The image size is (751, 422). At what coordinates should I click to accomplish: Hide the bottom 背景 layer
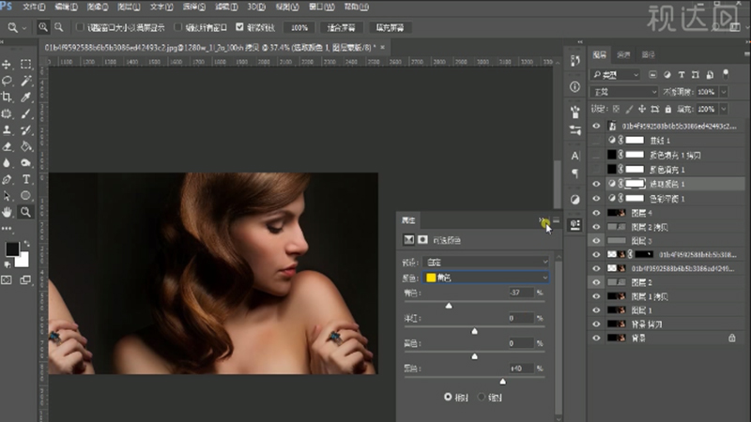[x=596, y=338]
